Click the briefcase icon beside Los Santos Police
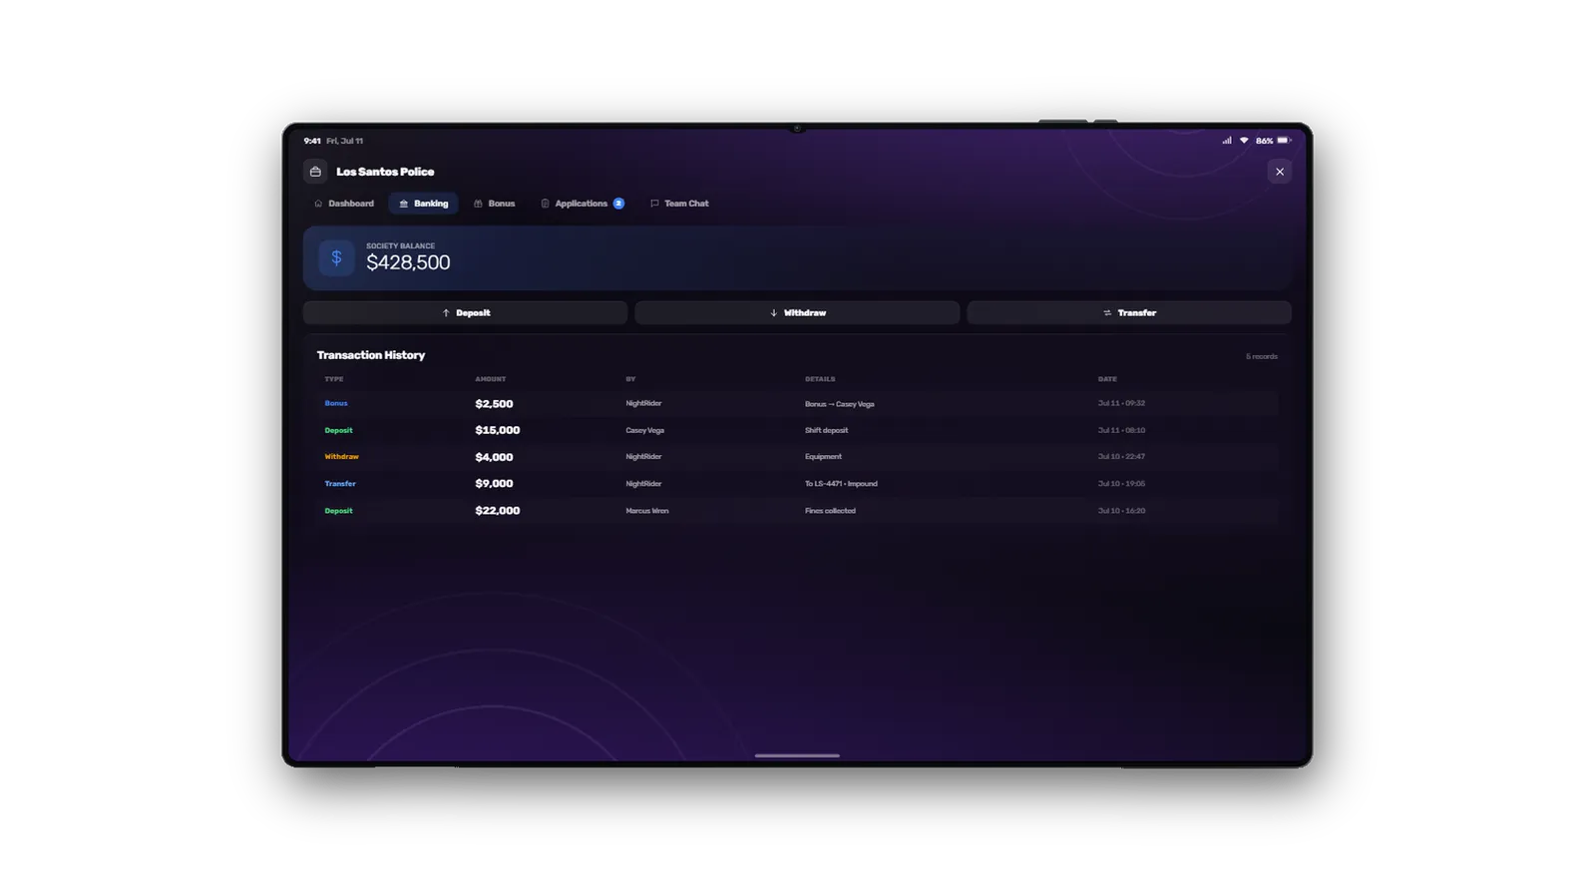This screenshot has width=1596, height=889. (315, 172)
